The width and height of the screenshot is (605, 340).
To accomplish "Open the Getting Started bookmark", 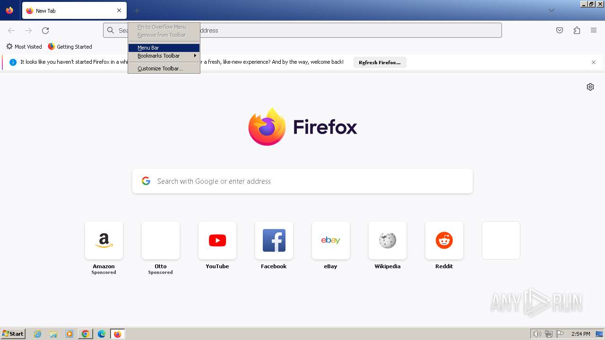I will click(70, 47).
